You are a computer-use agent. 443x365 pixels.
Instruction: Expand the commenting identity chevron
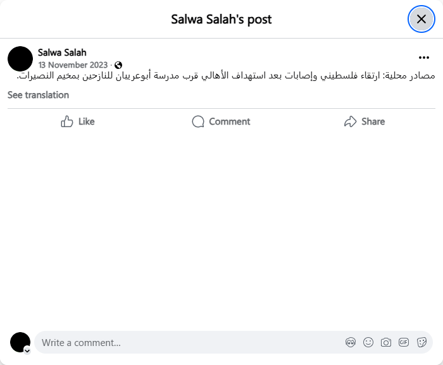pos(27,350)
